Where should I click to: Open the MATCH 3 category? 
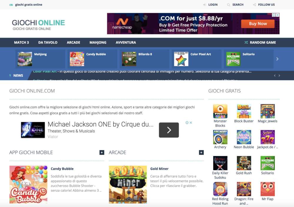click(x=21, y=42)
